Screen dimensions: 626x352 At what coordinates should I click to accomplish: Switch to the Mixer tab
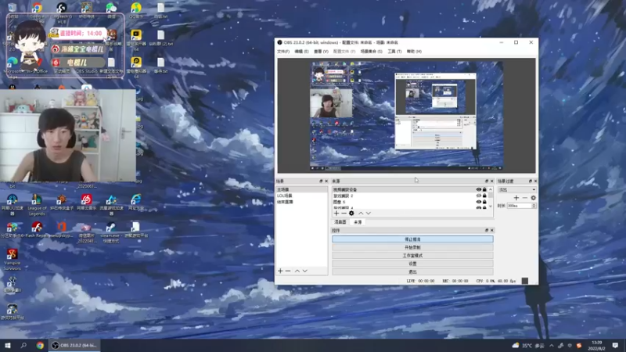[x=340, y=222]
